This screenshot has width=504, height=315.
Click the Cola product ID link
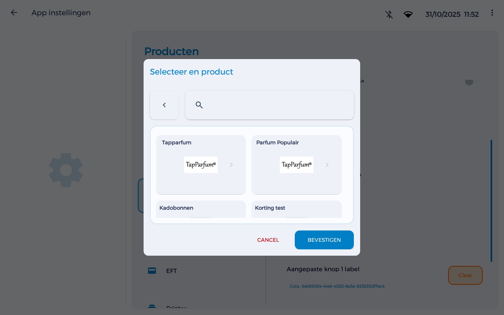[337, 286]
